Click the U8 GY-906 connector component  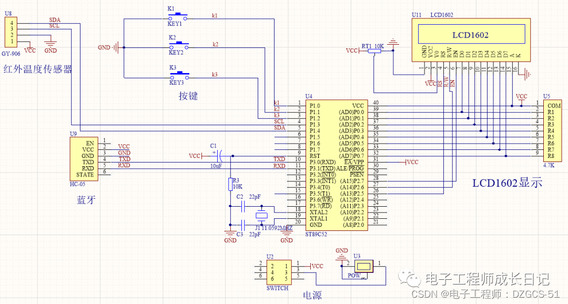10,33
